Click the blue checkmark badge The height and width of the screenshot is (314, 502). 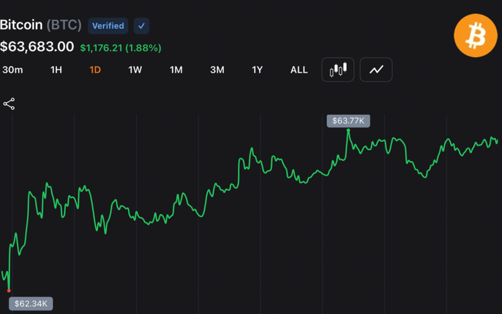tap(142, 26)
